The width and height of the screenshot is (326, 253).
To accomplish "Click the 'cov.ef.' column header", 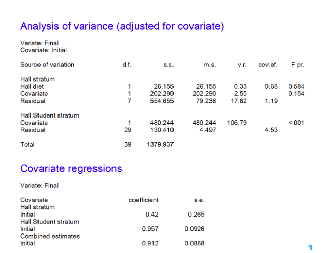I will 267,65.
